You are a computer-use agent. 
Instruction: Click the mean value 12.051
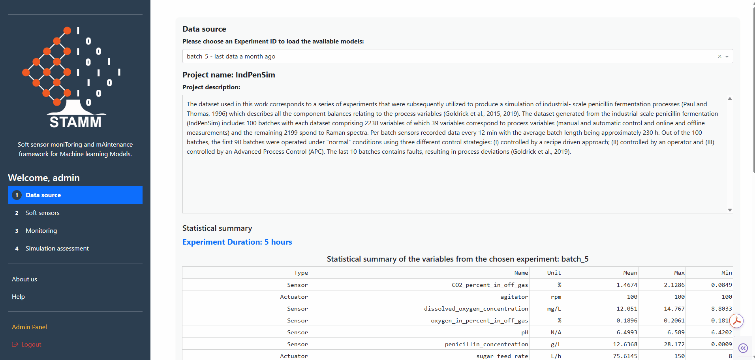tap(627, 309)
